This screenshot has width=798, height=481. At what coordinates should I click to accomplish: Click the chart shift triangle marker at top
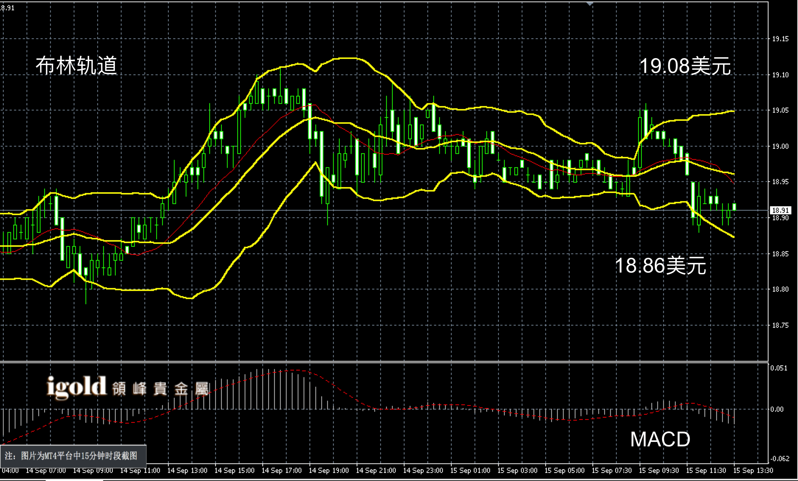[x=590, y=3]
